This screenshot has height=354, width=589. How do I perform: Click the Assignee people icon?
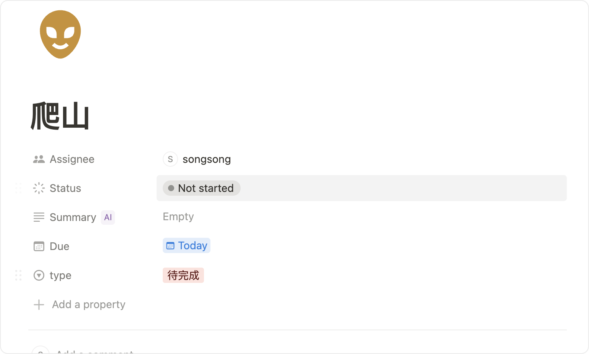coord(39,159)
